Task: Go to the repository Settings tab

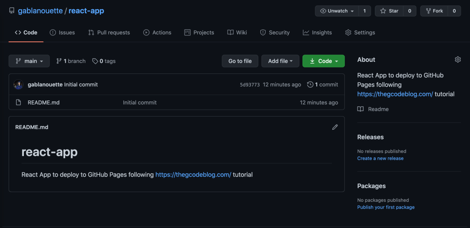Action: [360, 33]
